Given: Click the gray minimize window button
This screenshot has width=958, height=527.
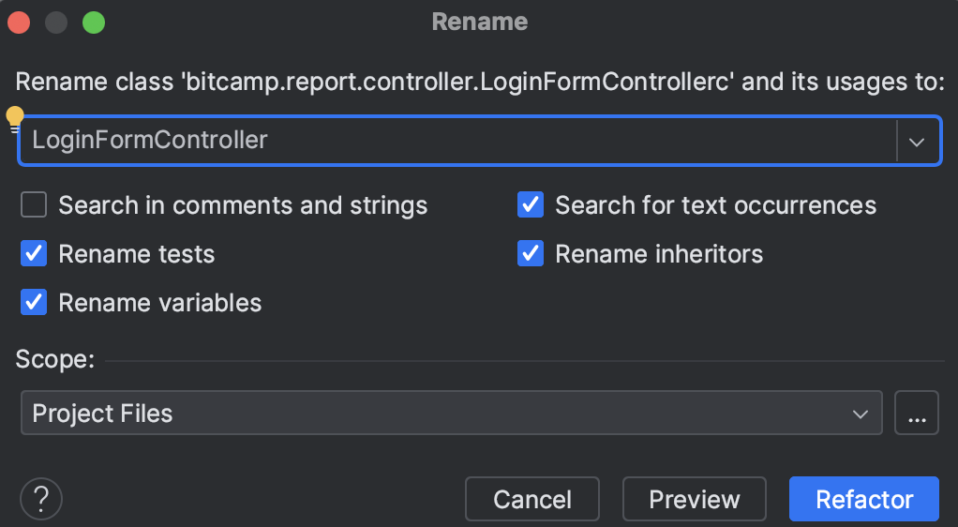Looking at the screenshot, I should [x=56, y=22].
